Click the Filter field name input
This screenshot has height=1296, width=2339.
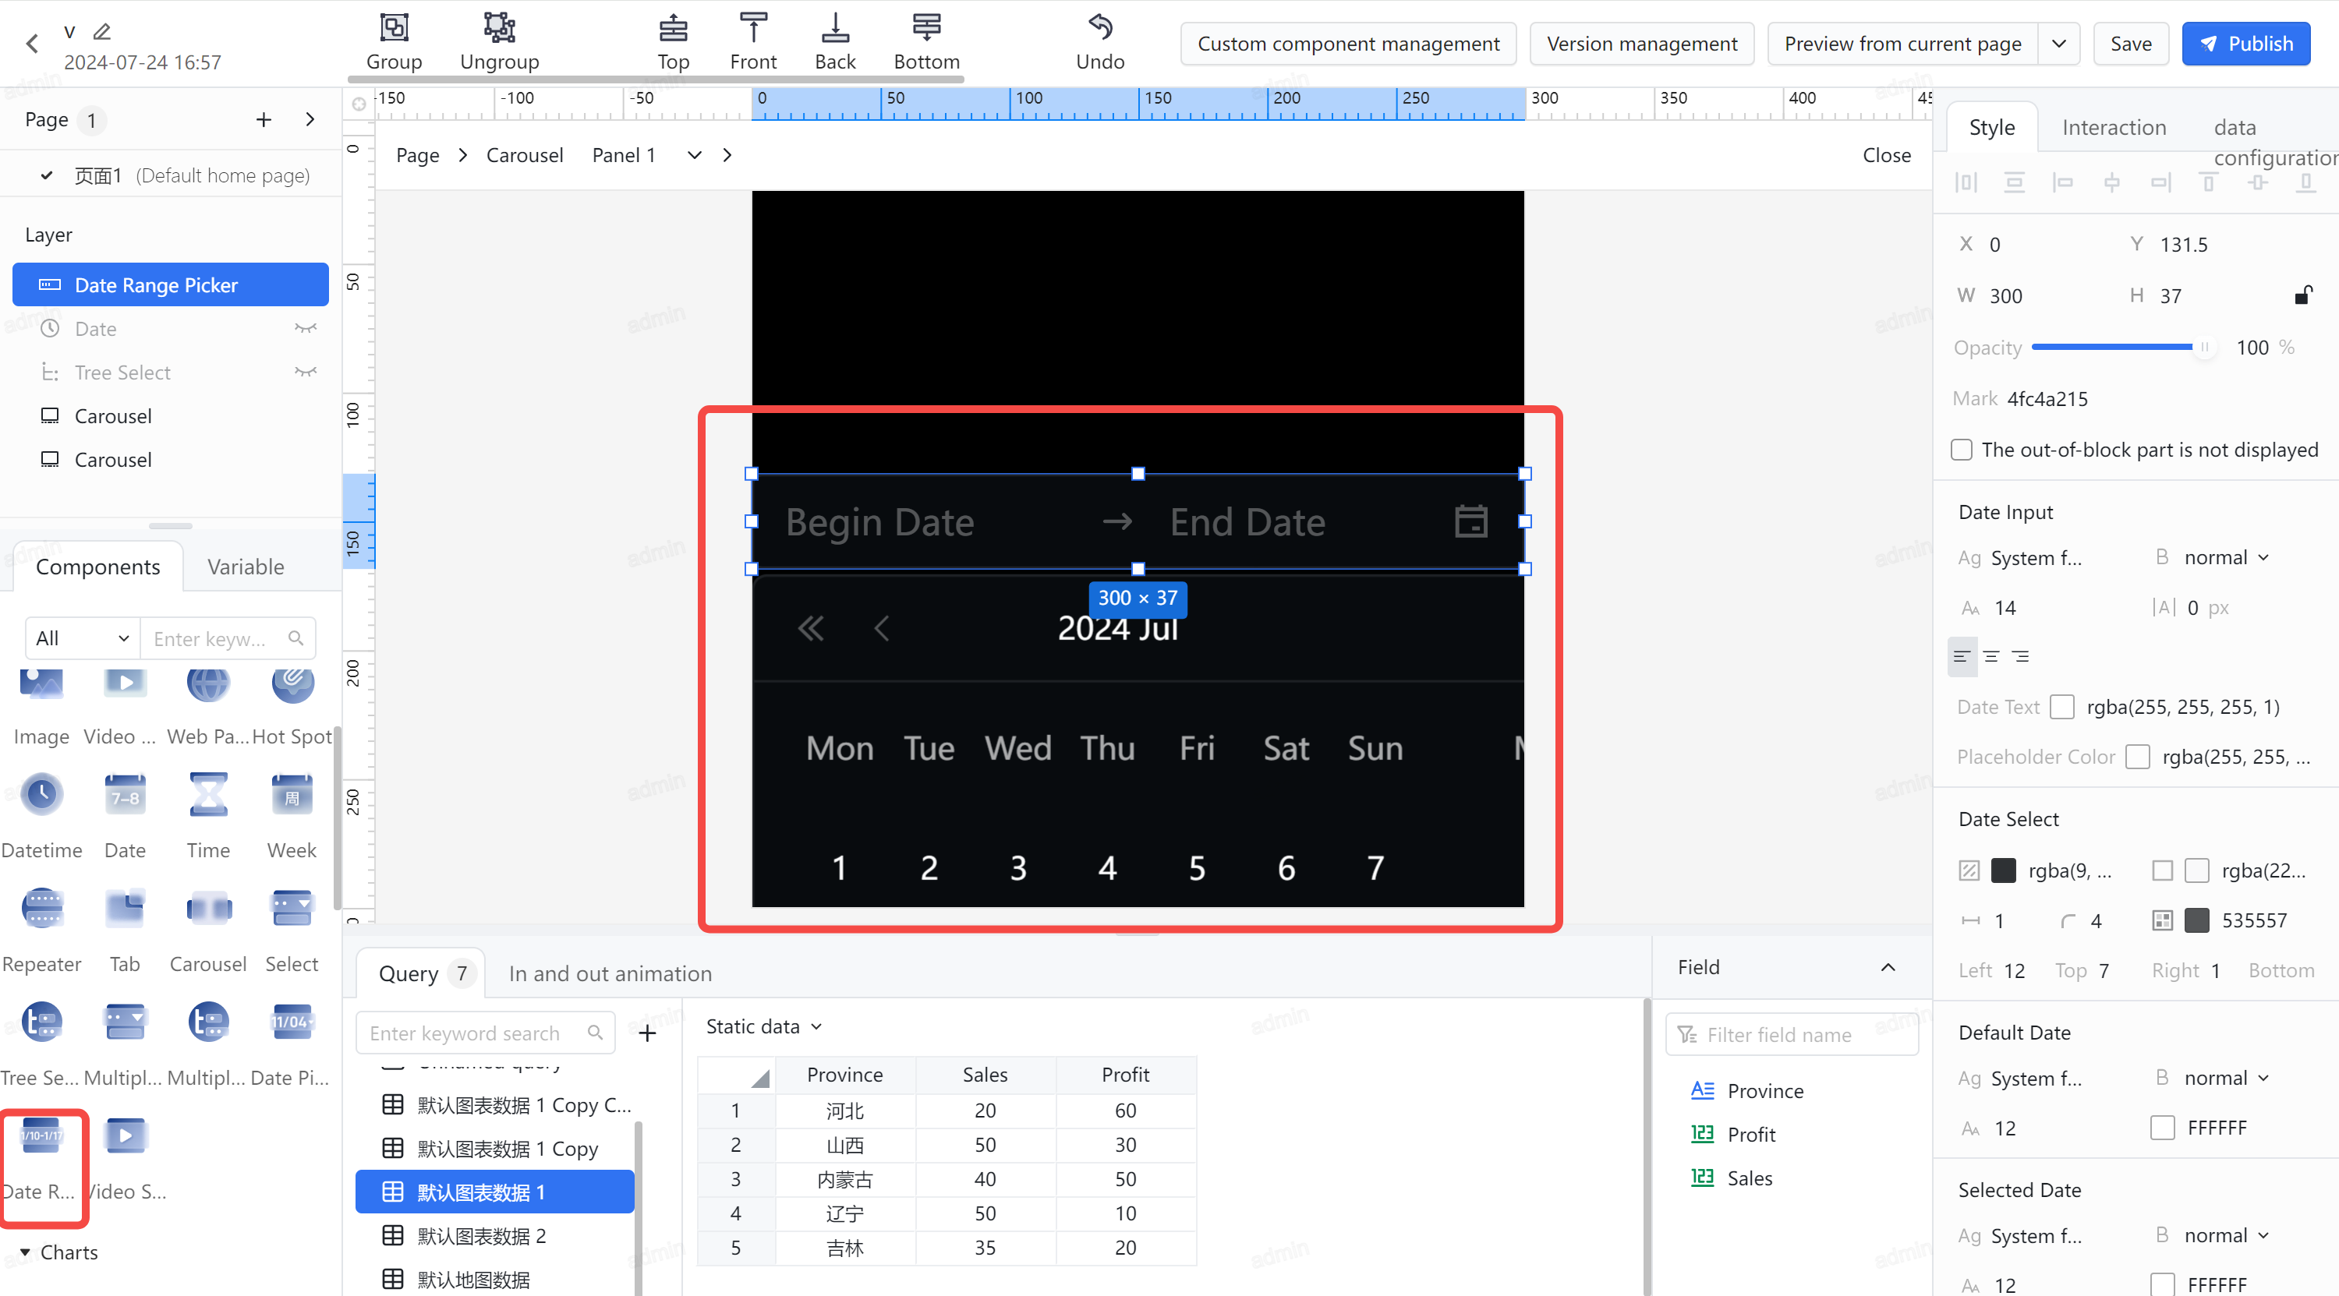pyautogui.click(x=1792, y=1035)
